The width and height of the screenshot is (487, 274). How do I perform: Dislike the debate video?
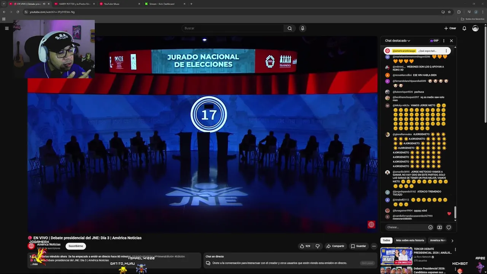point(318,246)
